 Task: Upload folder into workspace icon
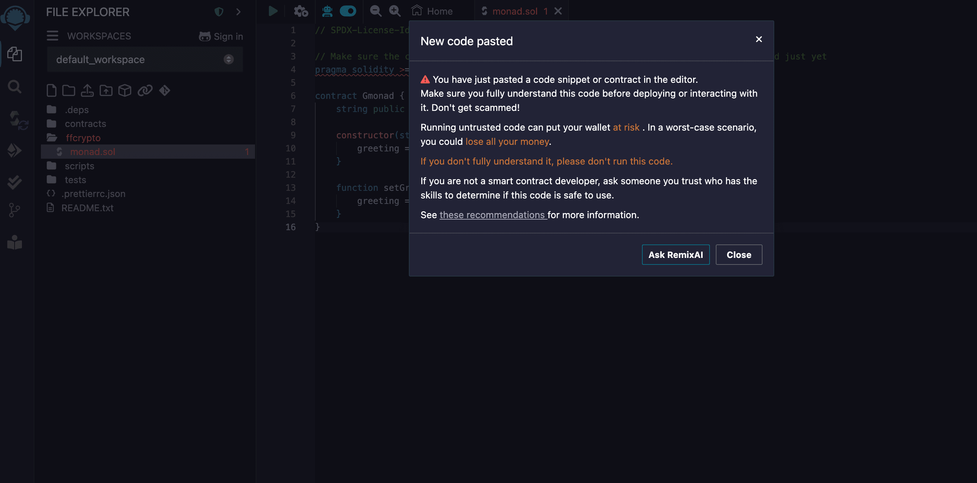click(106, 90)
